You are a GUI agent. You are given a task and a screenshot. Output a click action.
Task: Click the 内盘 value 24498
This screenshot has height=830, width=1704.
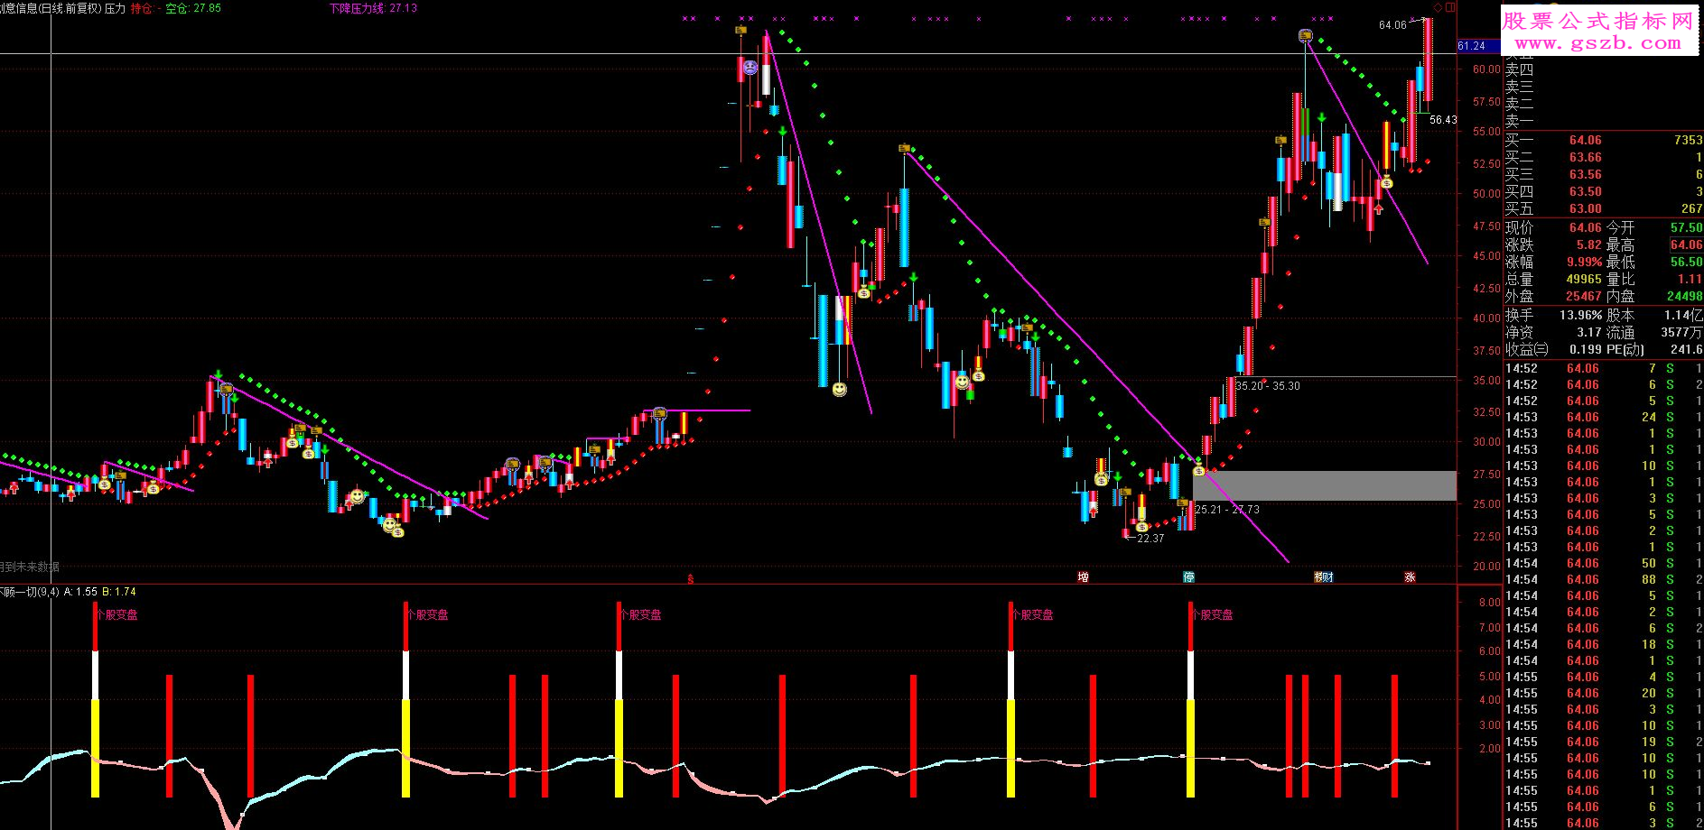(x=1683, y=296)
